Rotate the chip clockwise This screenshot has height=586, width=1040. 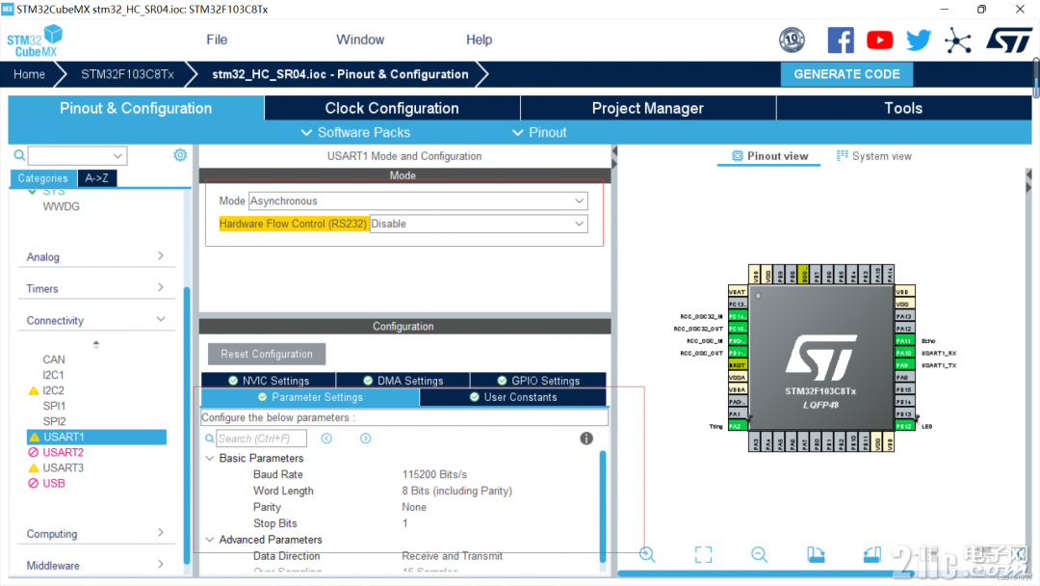click(816, 554)
